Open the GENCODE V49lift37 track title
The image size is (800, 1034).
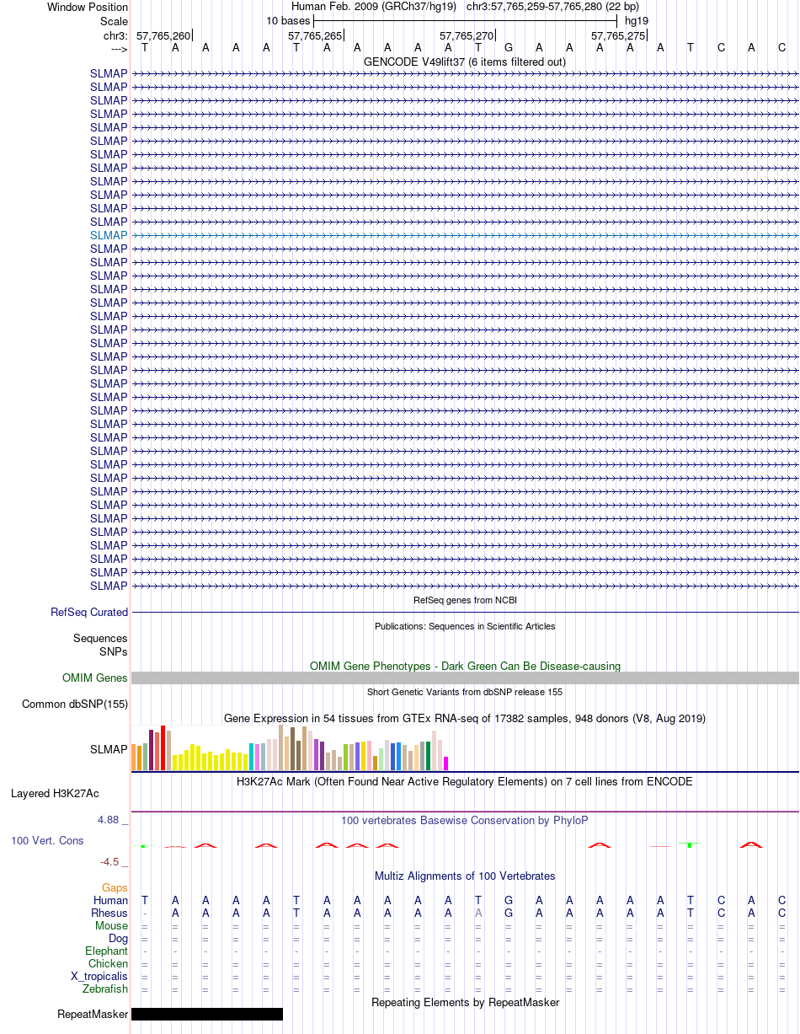tap(465, 62)
